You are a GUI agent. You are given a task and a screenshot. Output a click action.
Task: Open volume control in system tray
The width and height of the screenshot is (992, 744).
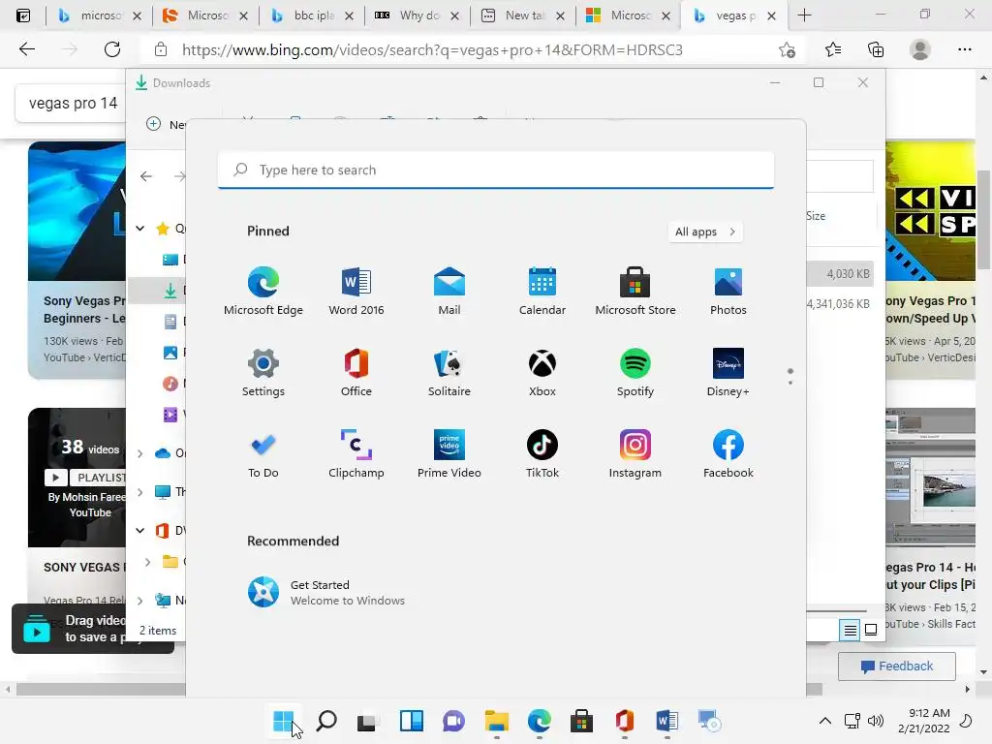coord(876,721)
